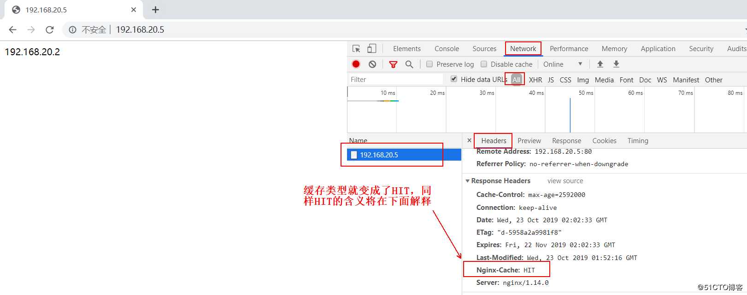This screenshot has height=295, width=747.
Task: Open the Headers details tab
Action: click(494, 141)
